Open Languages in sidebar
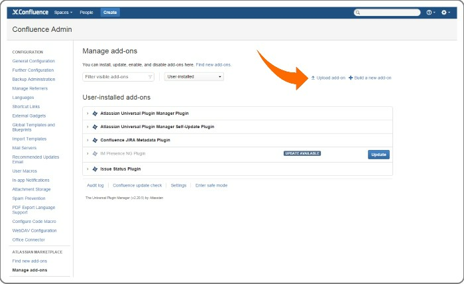 tap(23, 98)
